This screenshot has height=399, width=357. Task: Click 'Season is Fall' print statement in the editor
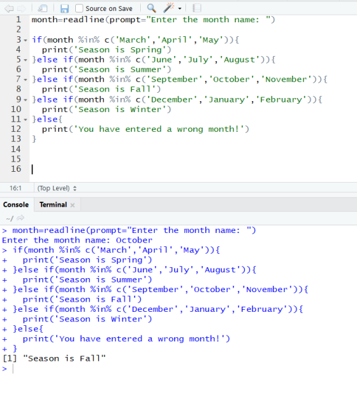click(101, 89)
